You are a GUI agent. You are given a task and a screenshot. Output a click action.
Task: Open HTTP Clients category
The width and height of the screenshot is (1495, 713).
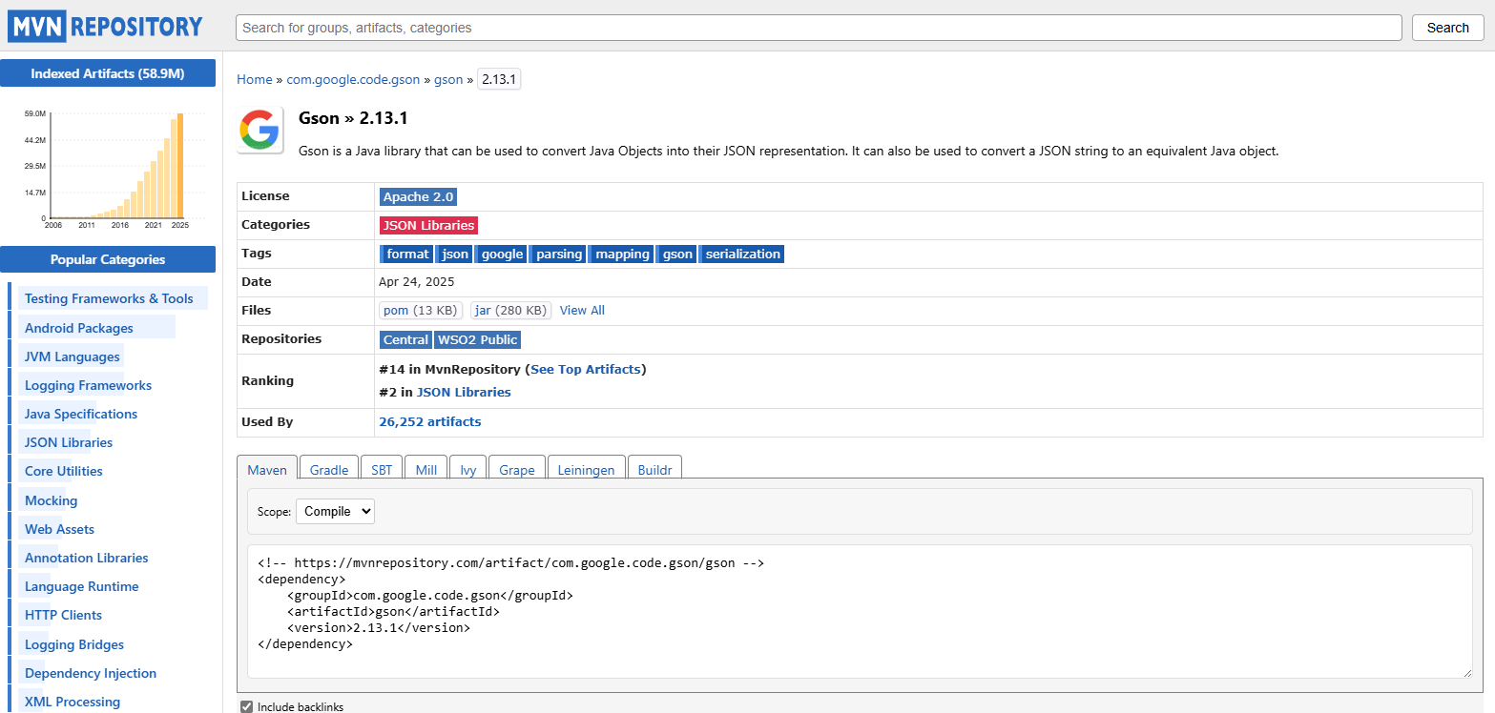pyautogui.click(x=63, y=615)
